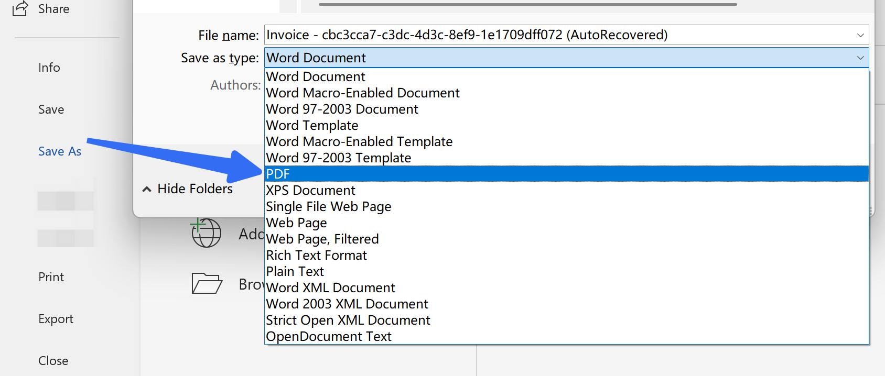Choose XPS Document format
Screen dimensions: 885x376
click(566, 190)
